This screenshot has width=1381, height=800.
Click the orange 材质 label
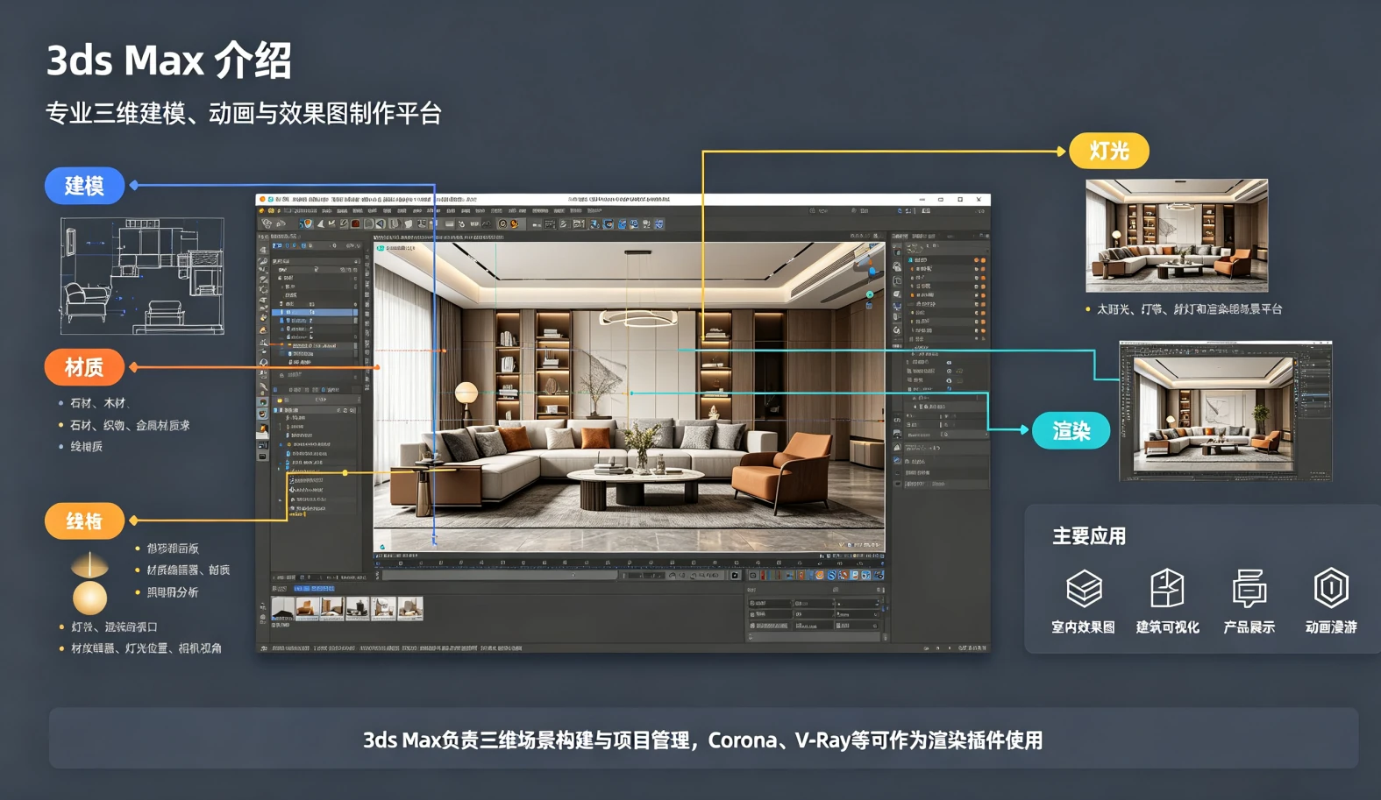(84, 367)
